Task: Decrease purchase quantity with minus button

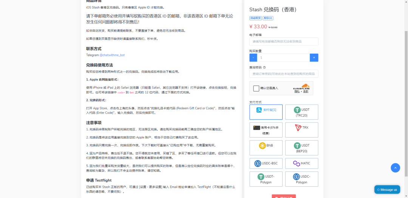Action: click(x=253, y=57)
